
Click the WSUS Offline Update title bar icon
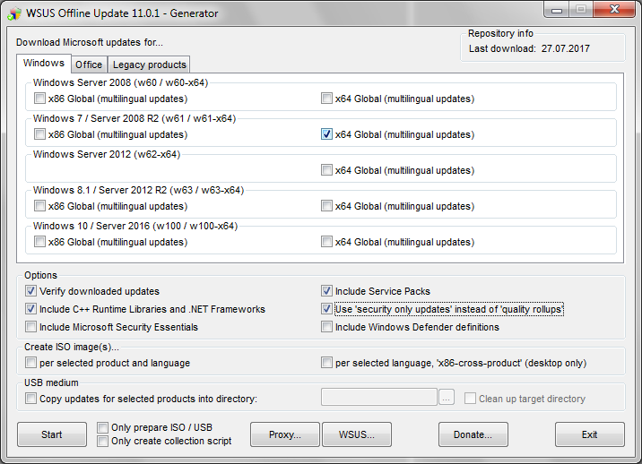coord(13,13)
